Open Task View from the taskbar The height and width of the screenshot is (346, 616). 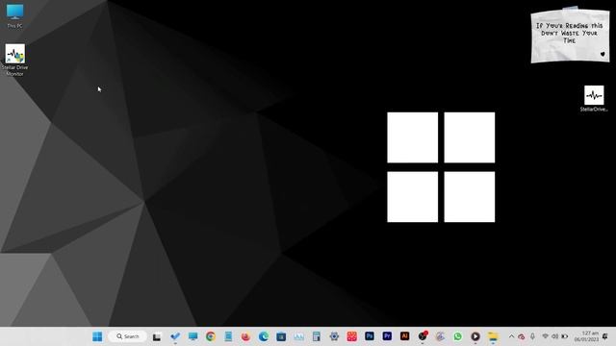coord(157,336)
